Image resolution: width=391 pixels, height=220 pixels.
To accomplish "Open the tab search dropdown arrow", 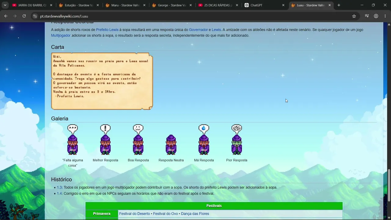I will tap(5, 5).
